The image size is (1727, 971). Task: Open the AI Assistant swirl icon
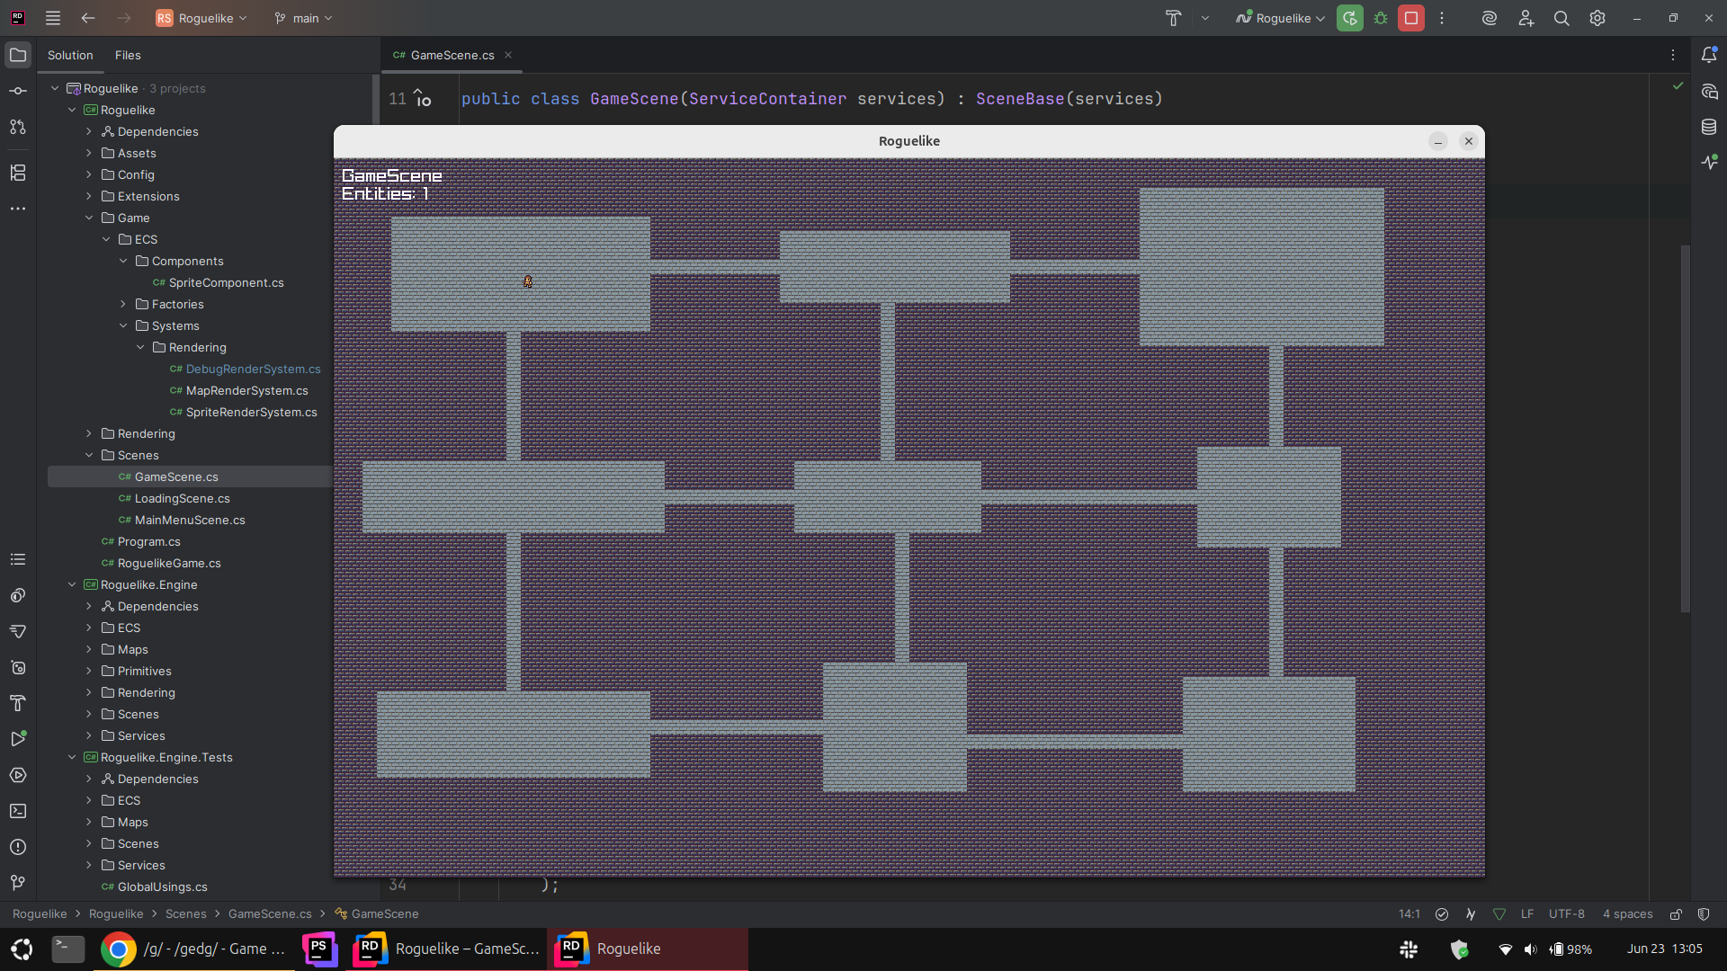pyautogui.click(x=1490, y=18)
